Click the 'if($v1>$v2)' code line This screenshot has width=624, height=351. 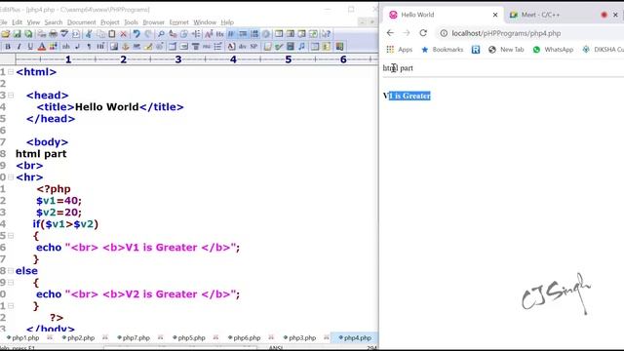[65, 224]
